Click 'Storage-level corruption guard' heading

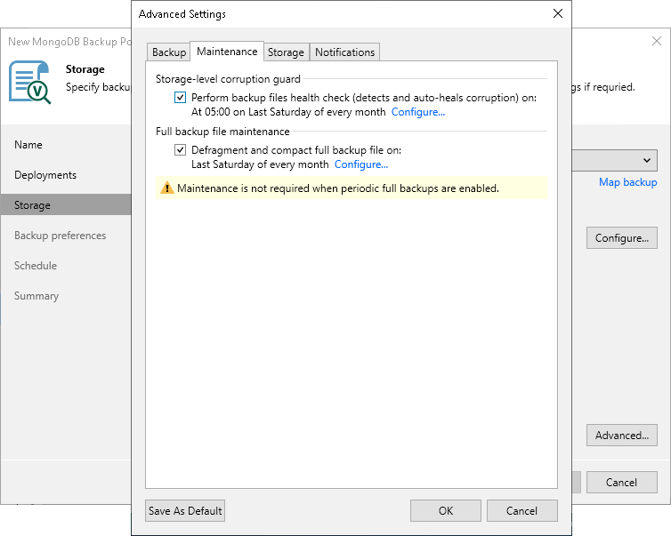tap(228, 79)
